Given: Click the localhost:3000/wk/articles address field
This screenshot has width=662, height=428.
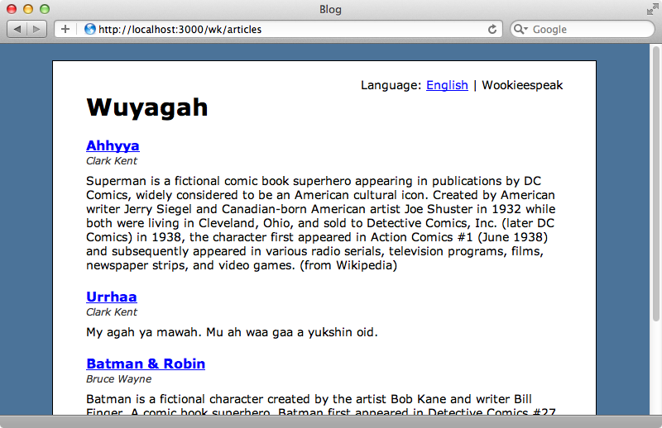Looking at the screenshot, I should click(x=278, y=29).
